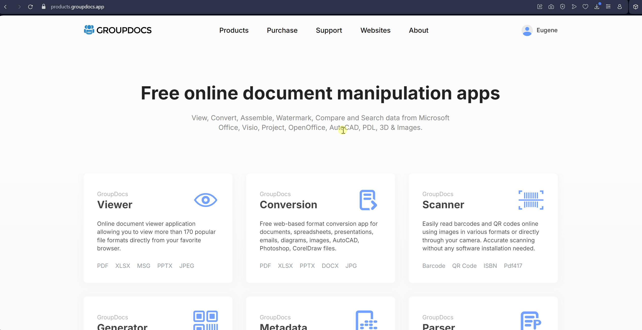Click Barcode tag in Scanner card
The width and height of the screenshot is (642, 330).
click(434, 266)
